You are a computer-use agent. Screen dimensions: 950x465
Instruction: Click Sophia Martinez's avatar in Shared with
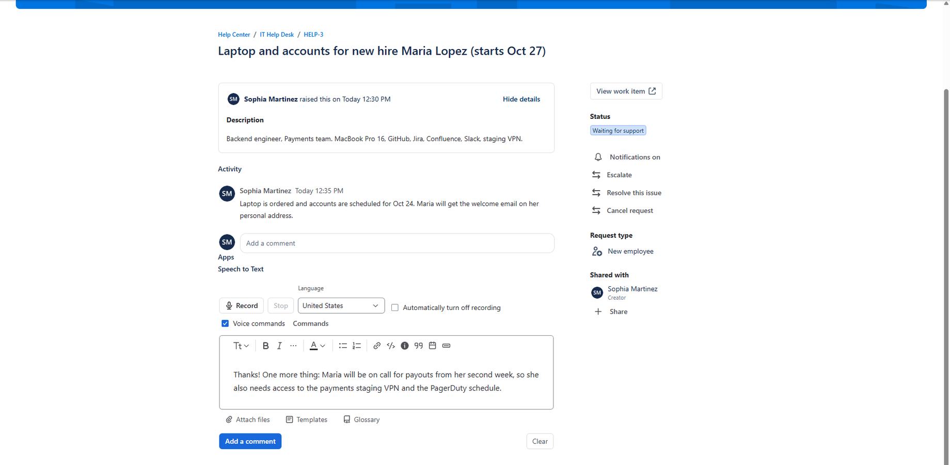597,293
